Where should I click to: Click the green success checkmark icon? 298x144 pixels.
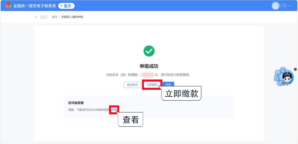tap(149, 51)
